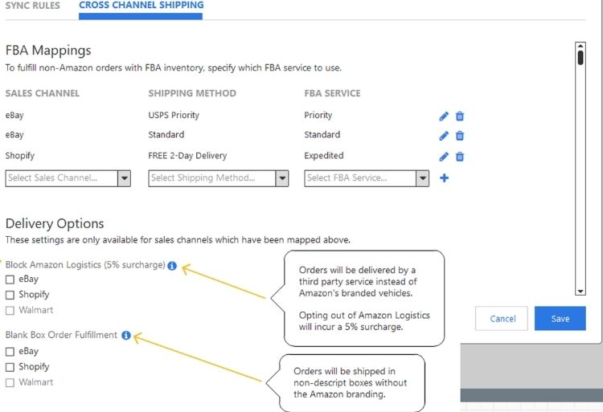Add new FBA mapping with plus icon
Viewport: 603px width, 412px height.
click(x=444, y=177)
